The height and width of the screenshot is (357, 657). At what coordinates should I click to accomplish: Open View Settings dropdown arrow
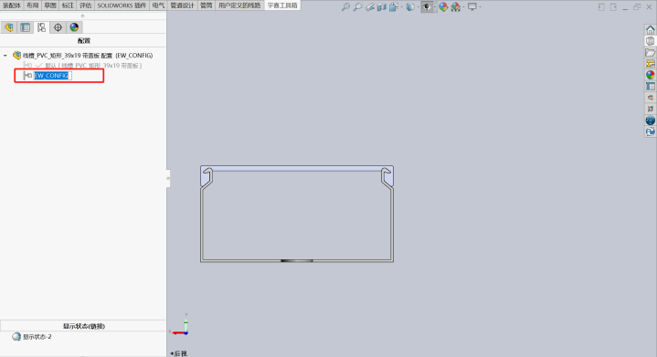point(480,7)
